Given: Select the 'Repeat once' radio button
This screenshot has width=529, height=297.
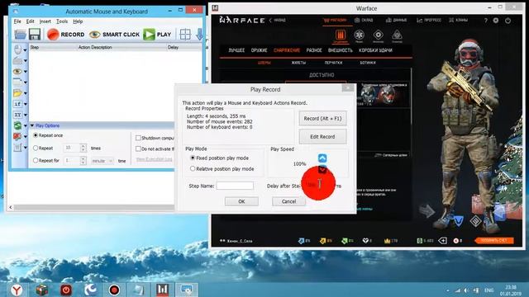Looking at the screenshot, I should tap(36, 135).
